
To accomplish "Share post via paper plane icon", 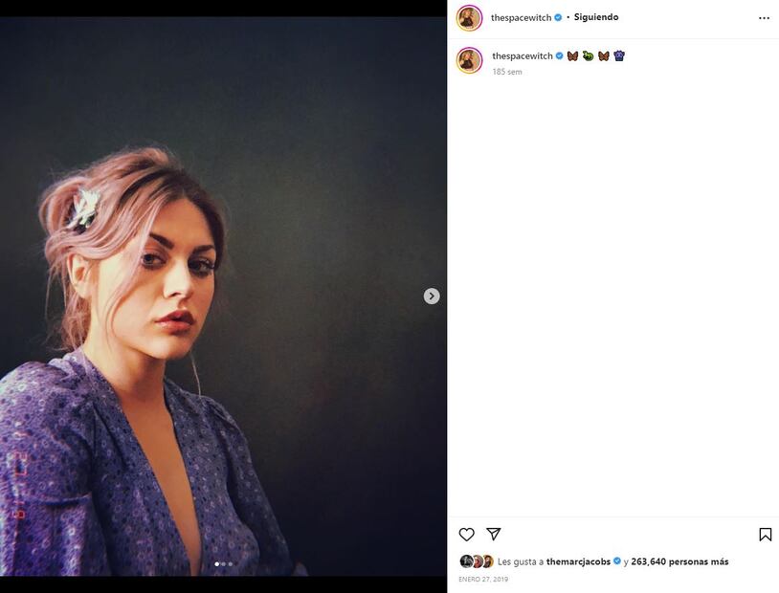I will tap(493, 534).
